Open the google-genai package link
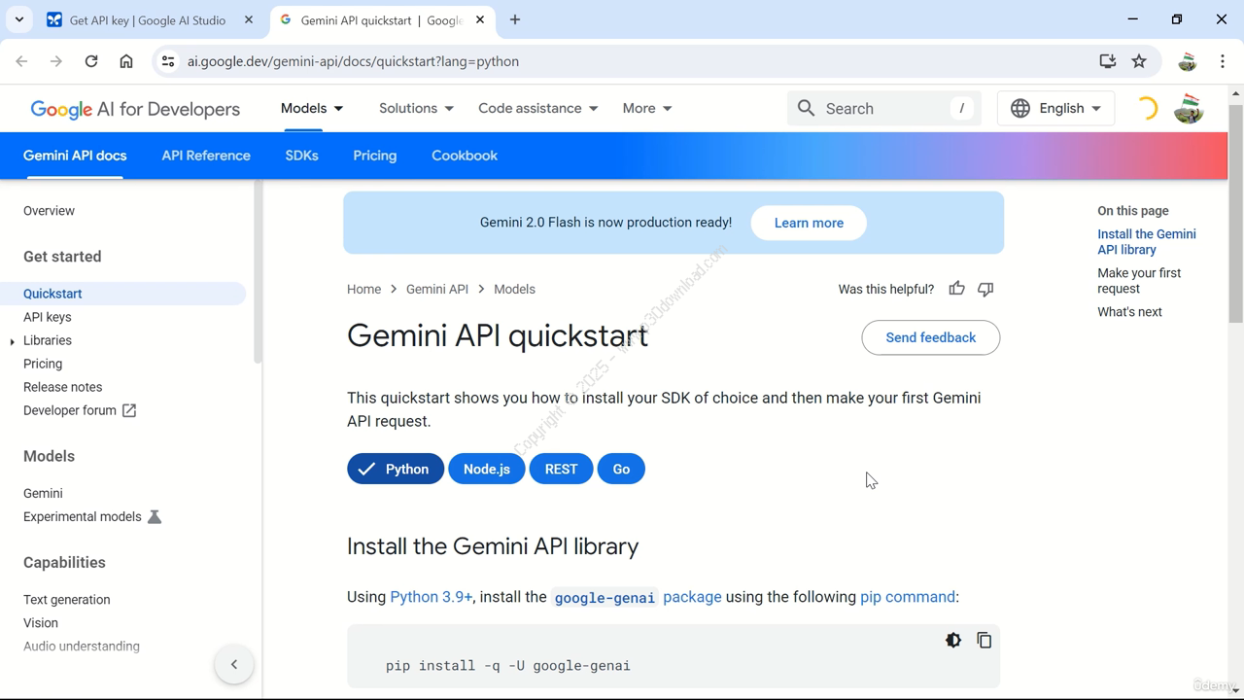The width and height of the screenshot is (1244, 700). [x=638, y=597]
